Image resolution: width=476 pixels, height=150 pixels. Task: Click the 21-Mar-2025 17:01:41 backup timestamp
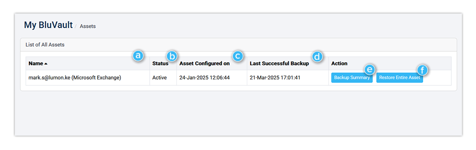[275, 77]
